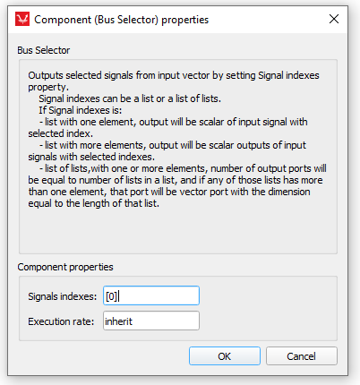This screenshot has width=360, height=385.
Task: Confirm changes with the OK button
Action: 225,356
